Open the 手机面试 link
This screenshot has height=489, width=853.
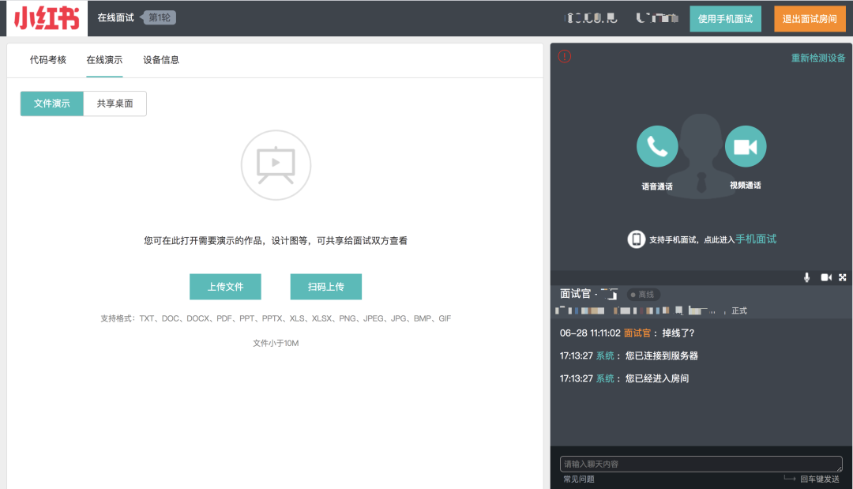(x=756, y=239)
